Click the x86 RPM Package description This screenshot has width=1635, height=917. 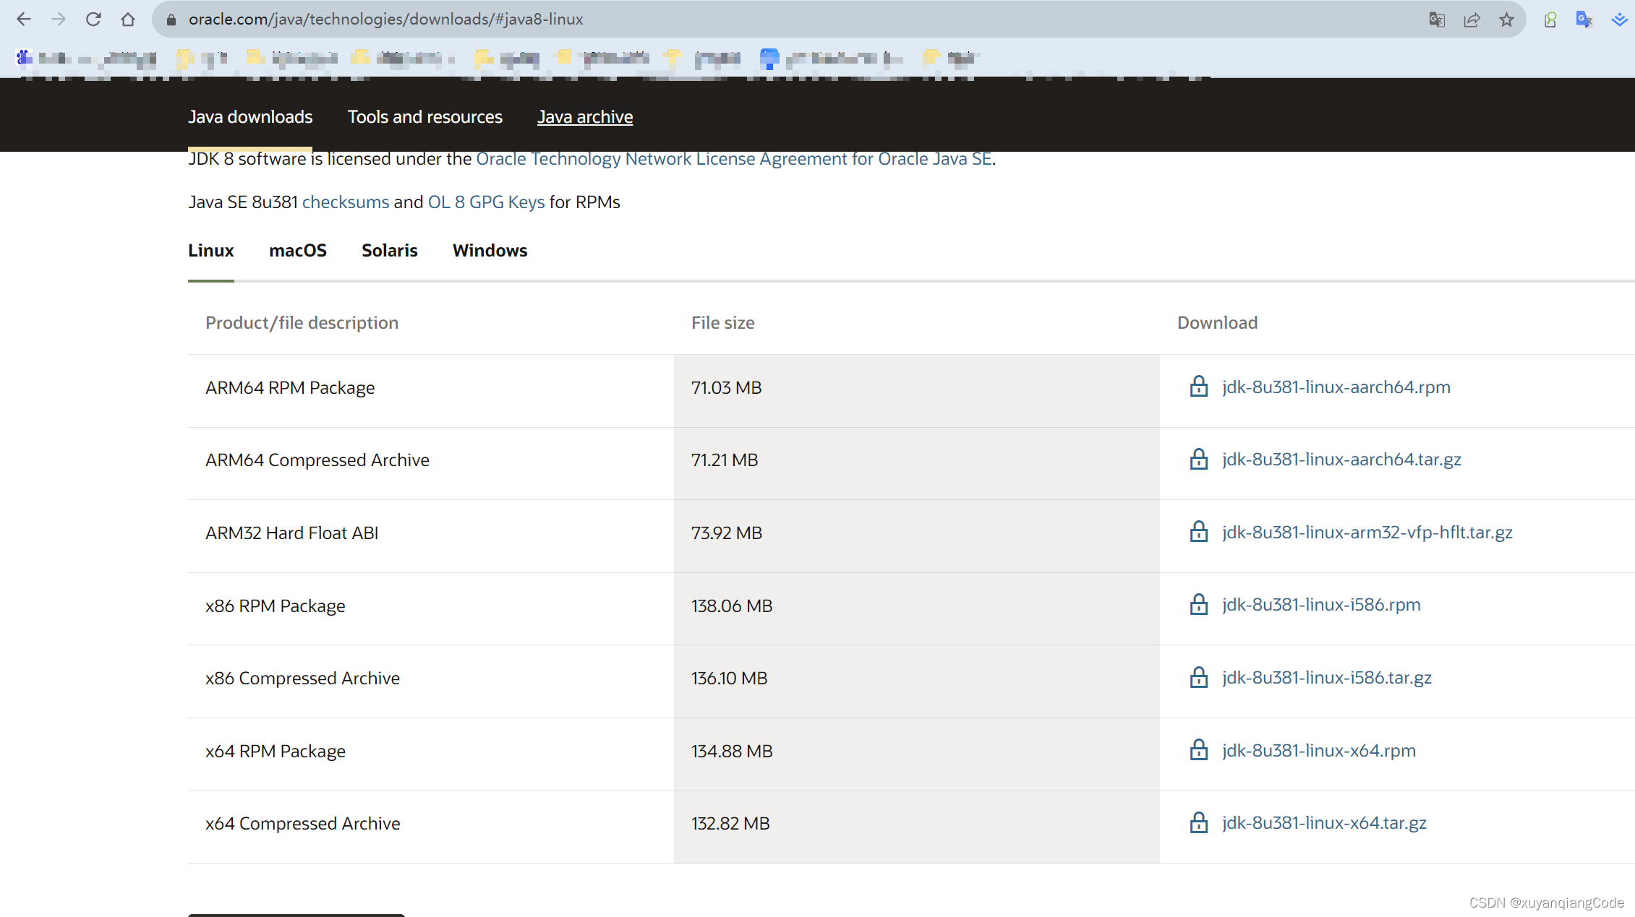coord(276,606)
